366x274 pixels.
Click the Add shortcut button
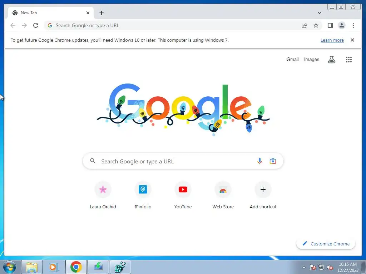coord(263,195)
